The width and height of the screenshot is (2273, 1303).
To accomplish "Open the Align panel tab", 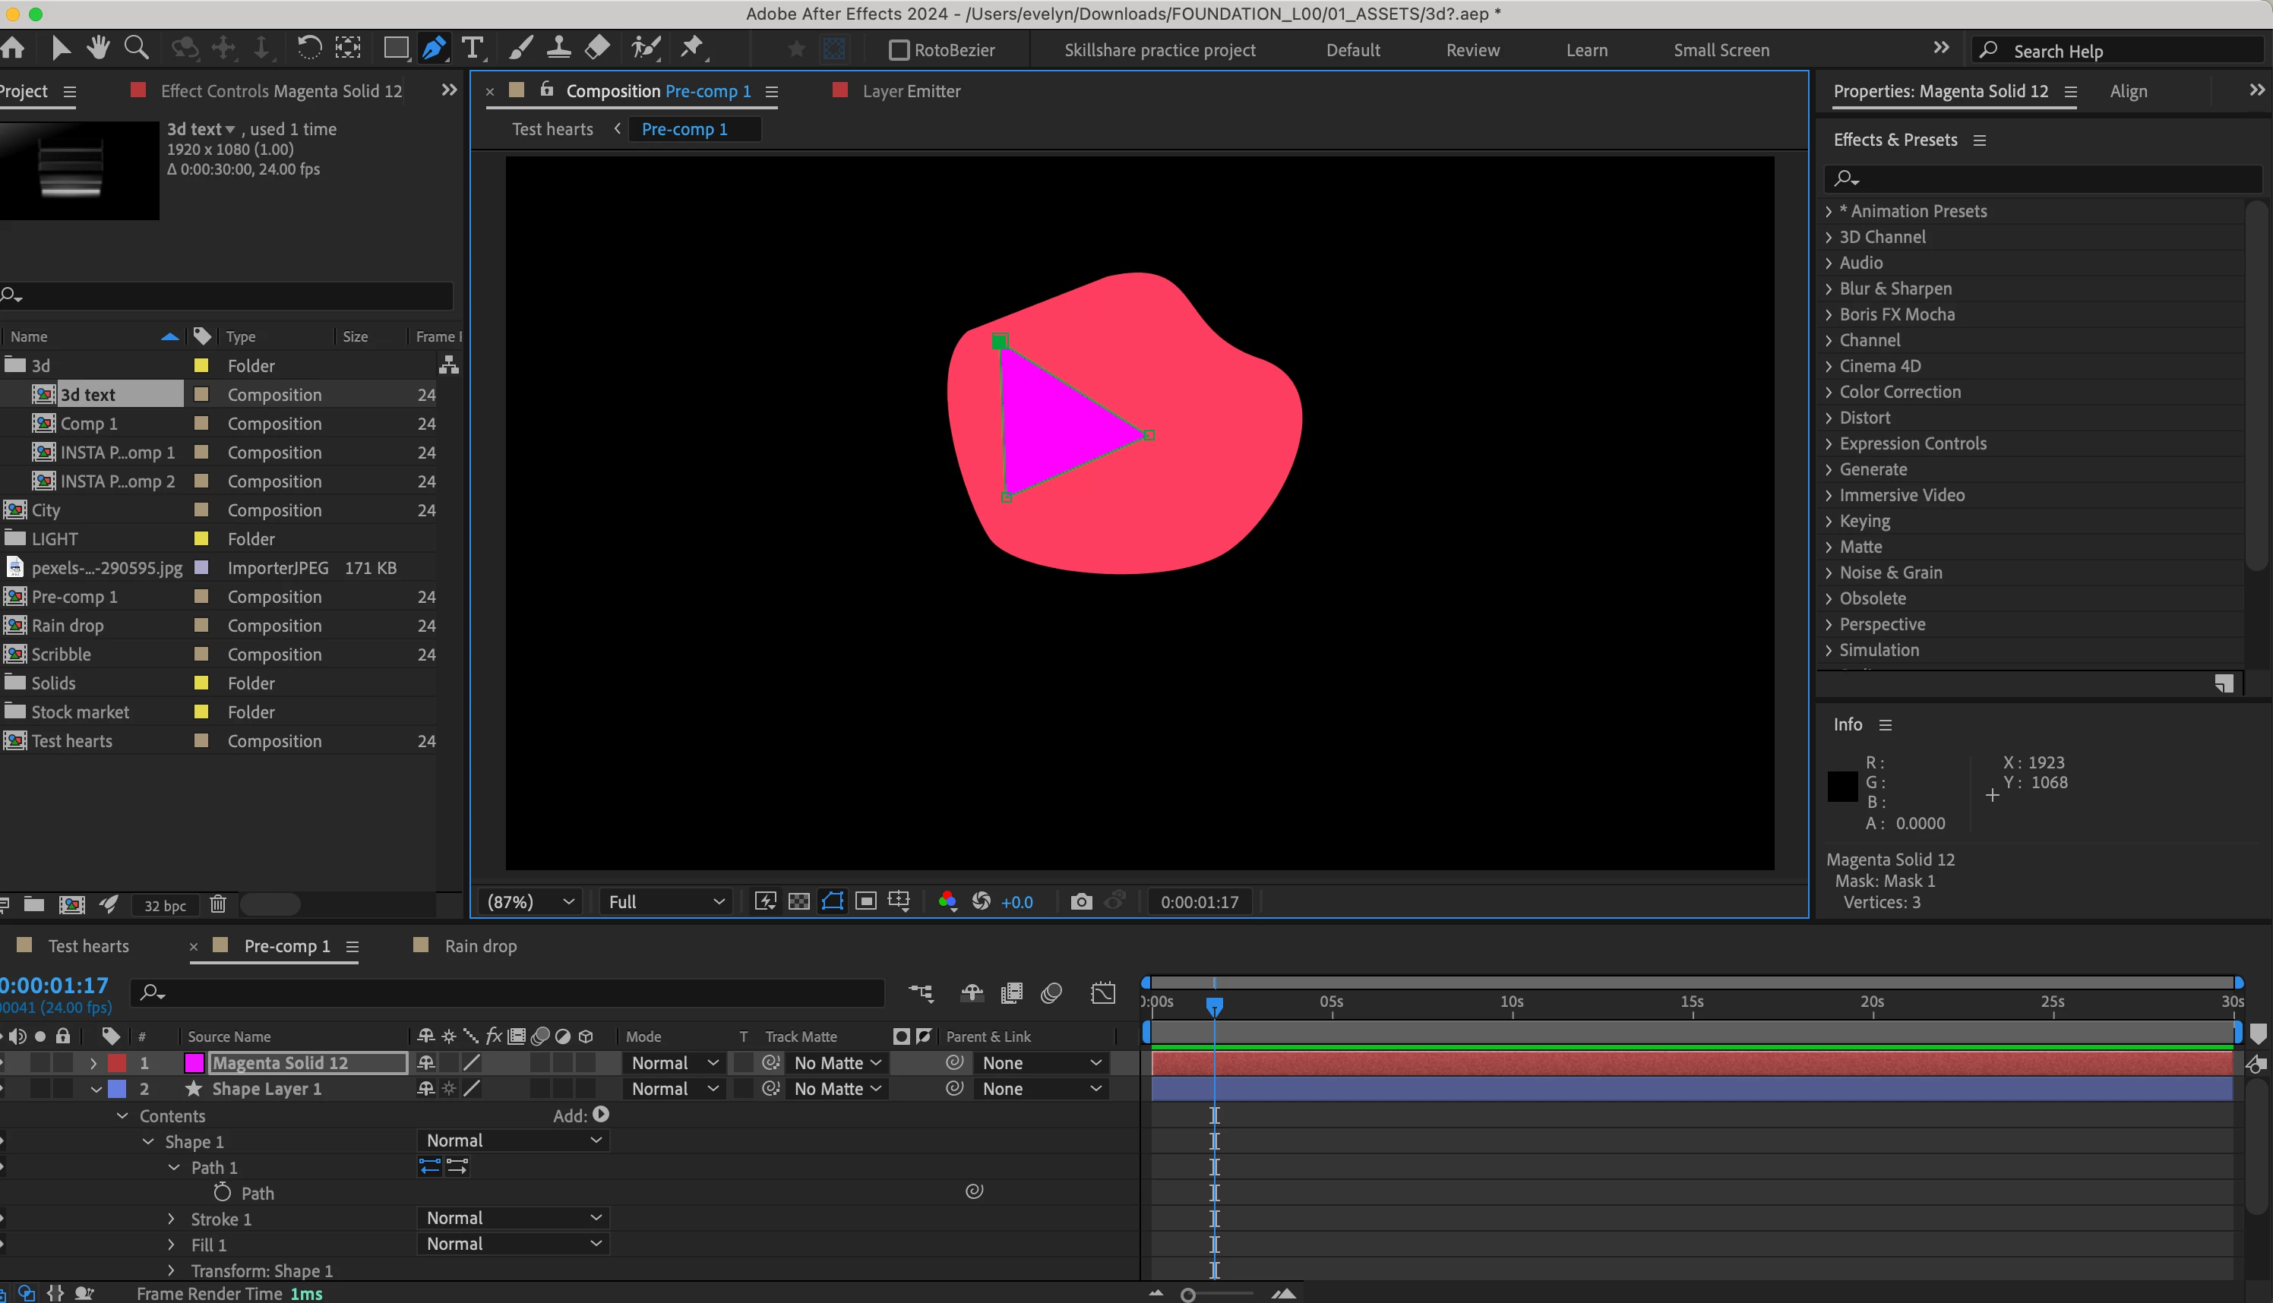I will tap(2127, 91).
